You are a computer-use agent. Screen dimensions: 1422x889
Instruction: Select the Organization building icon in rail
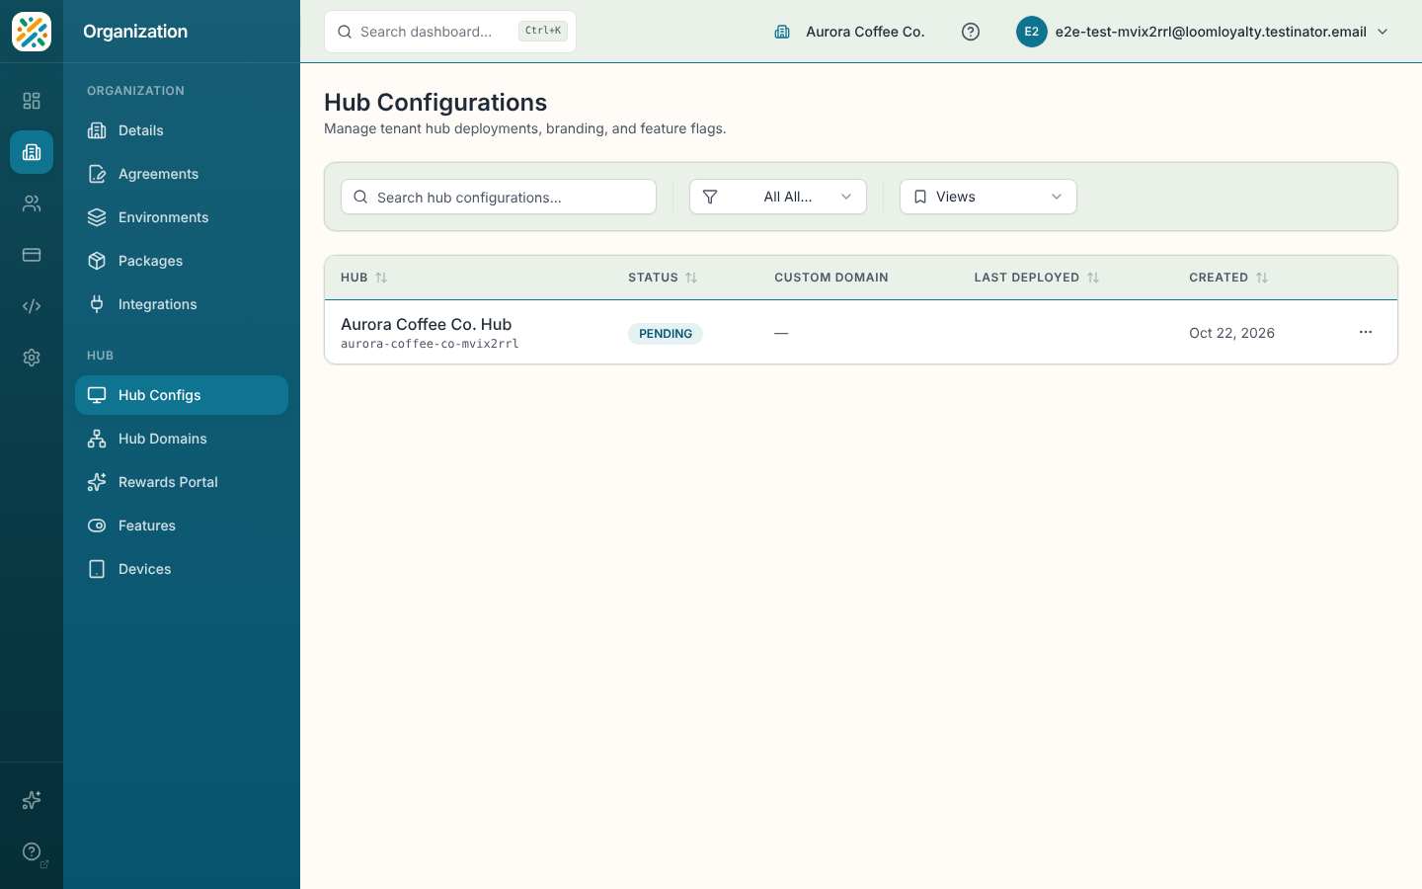click(32, 152)
